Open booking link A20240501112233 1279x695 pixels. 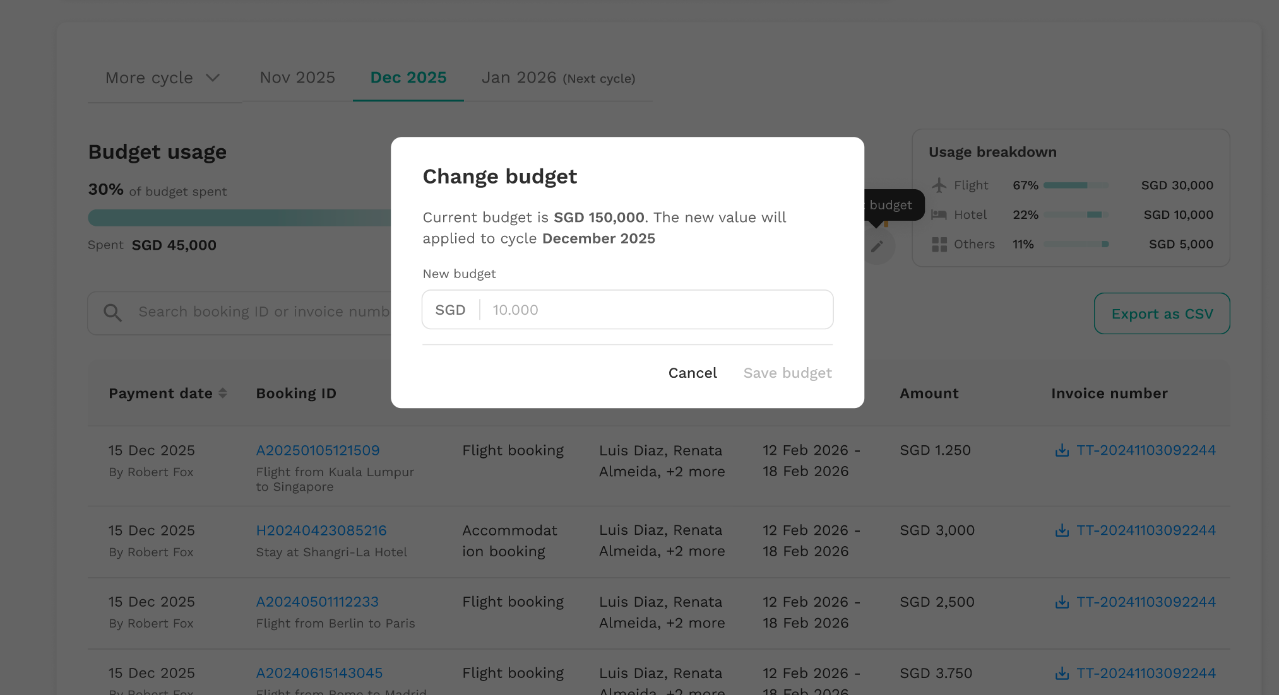point(318,602)
